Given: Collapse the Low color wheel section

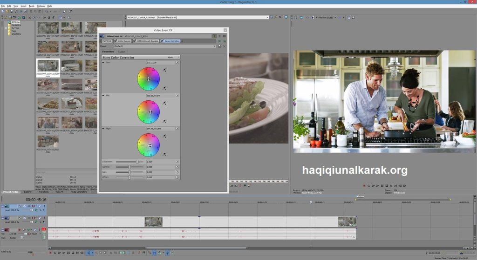Looking at the screenshot, I should pyautogui.click(x=103, y=62).
